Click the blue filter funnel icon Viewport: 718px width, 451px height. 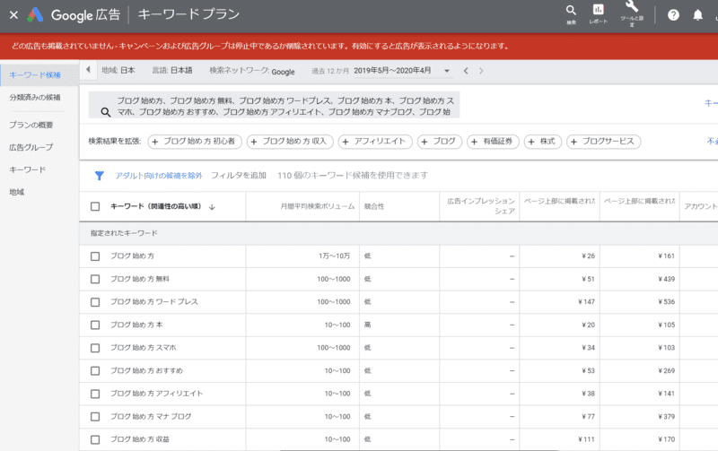(x=100, y=176)
